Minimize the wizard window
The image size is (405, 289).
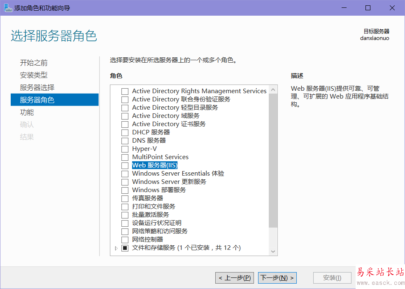click(x=344, y=8)
